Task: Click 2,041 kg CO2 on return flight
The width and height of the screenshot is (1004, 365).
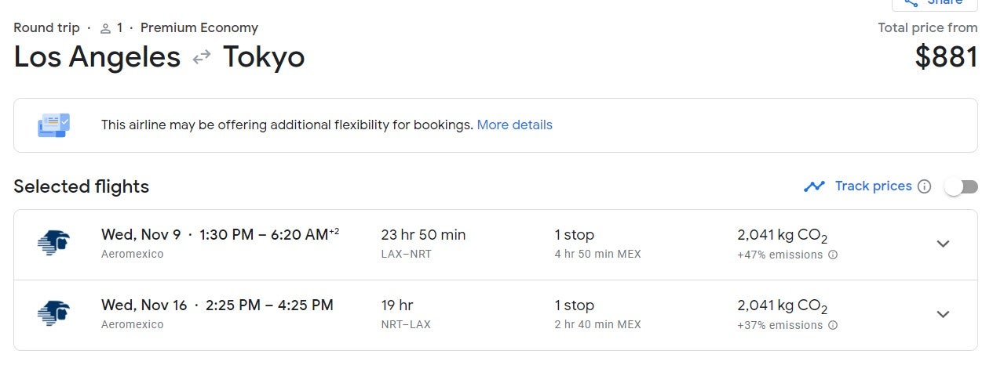Action: coord(782,306)
